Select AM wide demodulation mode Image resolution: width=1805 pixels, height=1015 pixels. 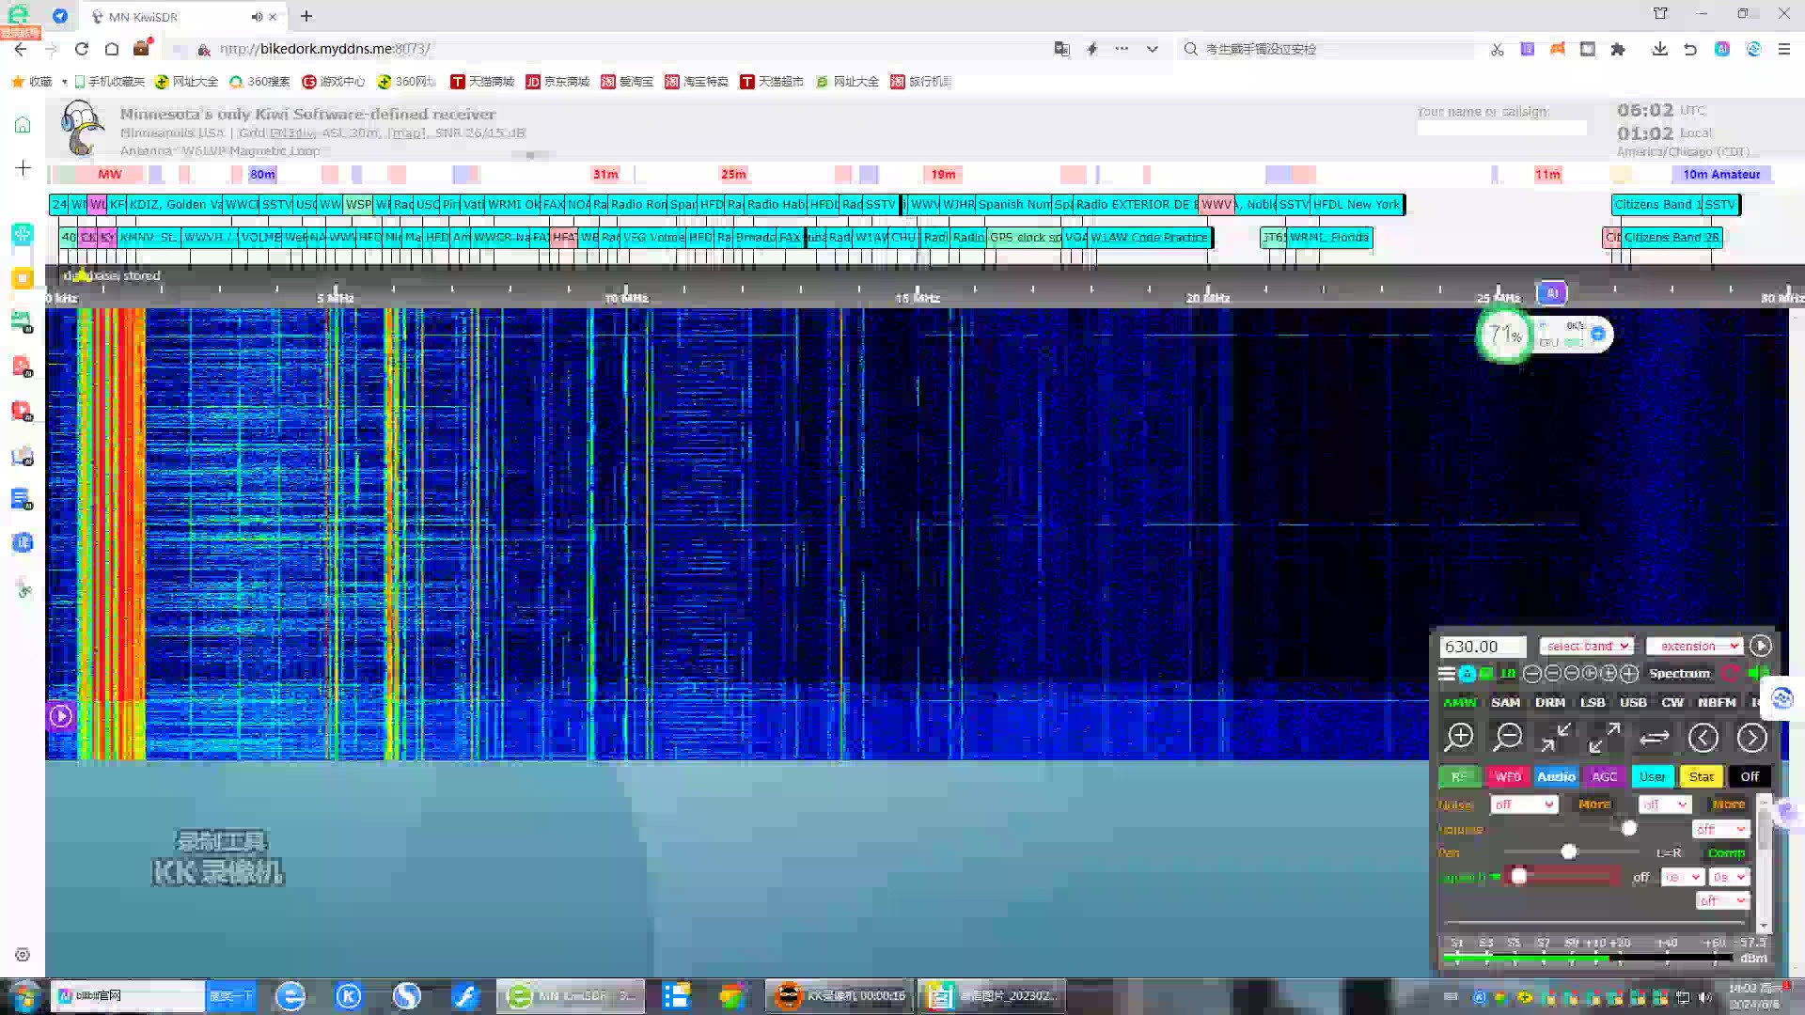(1459, 702)
